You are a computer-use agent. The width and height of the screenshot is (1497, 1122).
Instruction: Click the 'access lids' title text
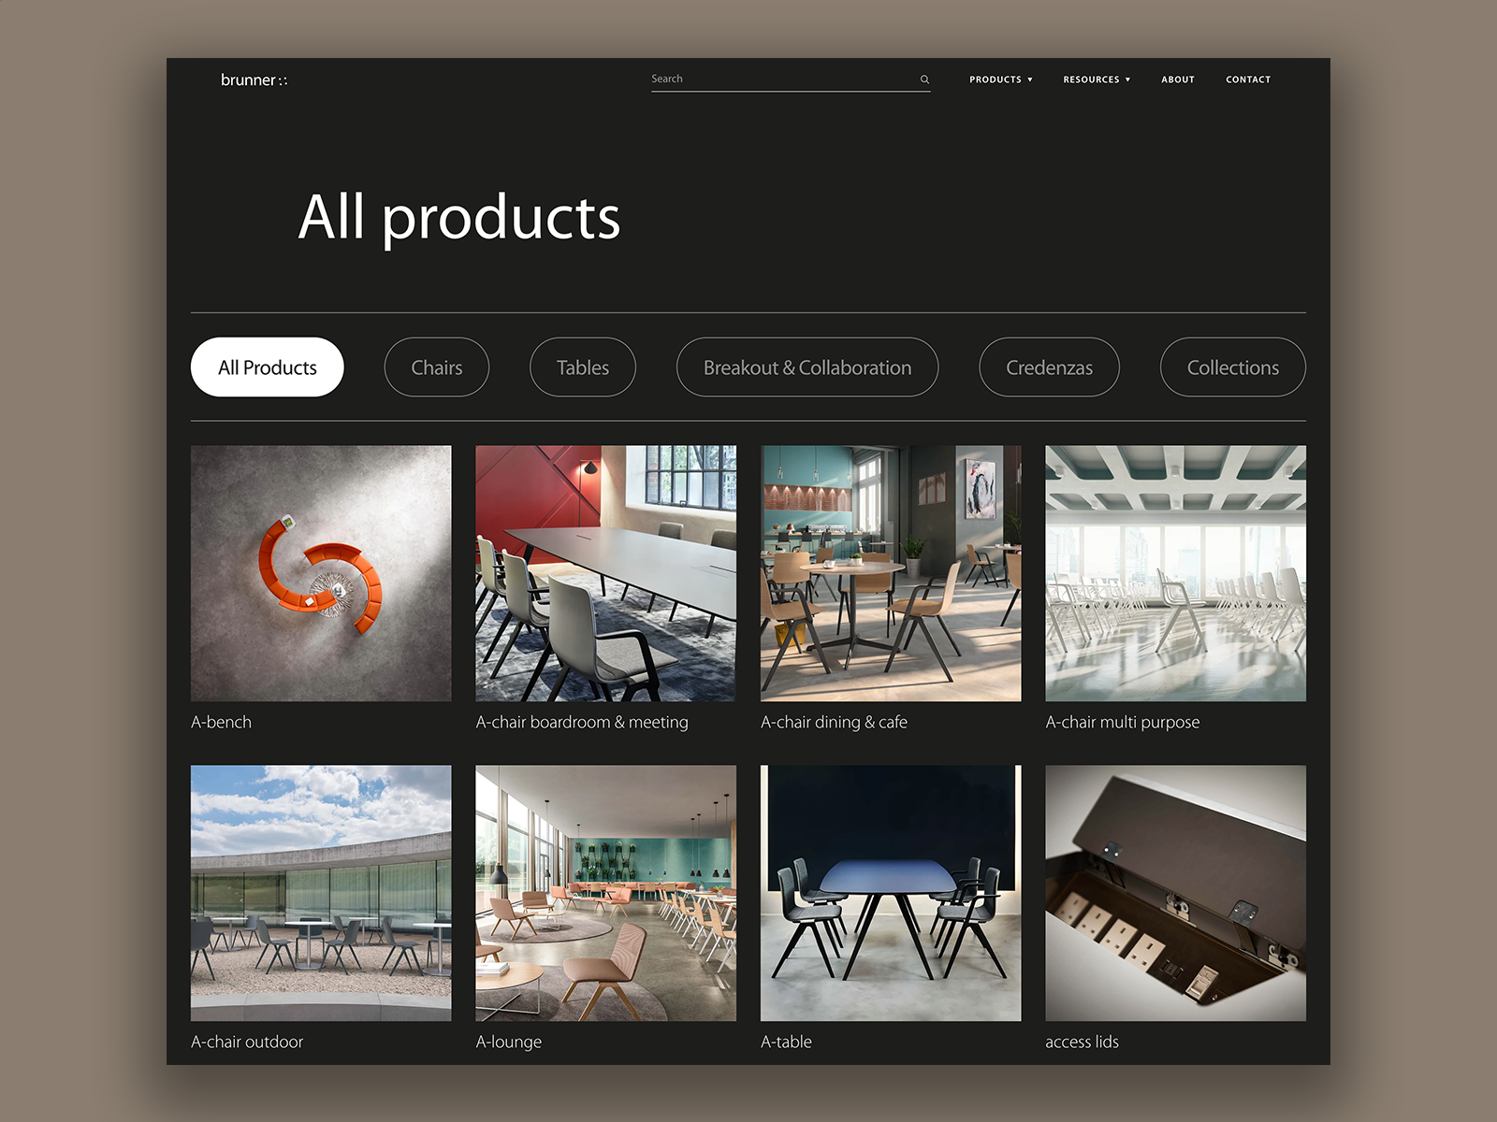pyautogui.click(x=1082, y=1042)
